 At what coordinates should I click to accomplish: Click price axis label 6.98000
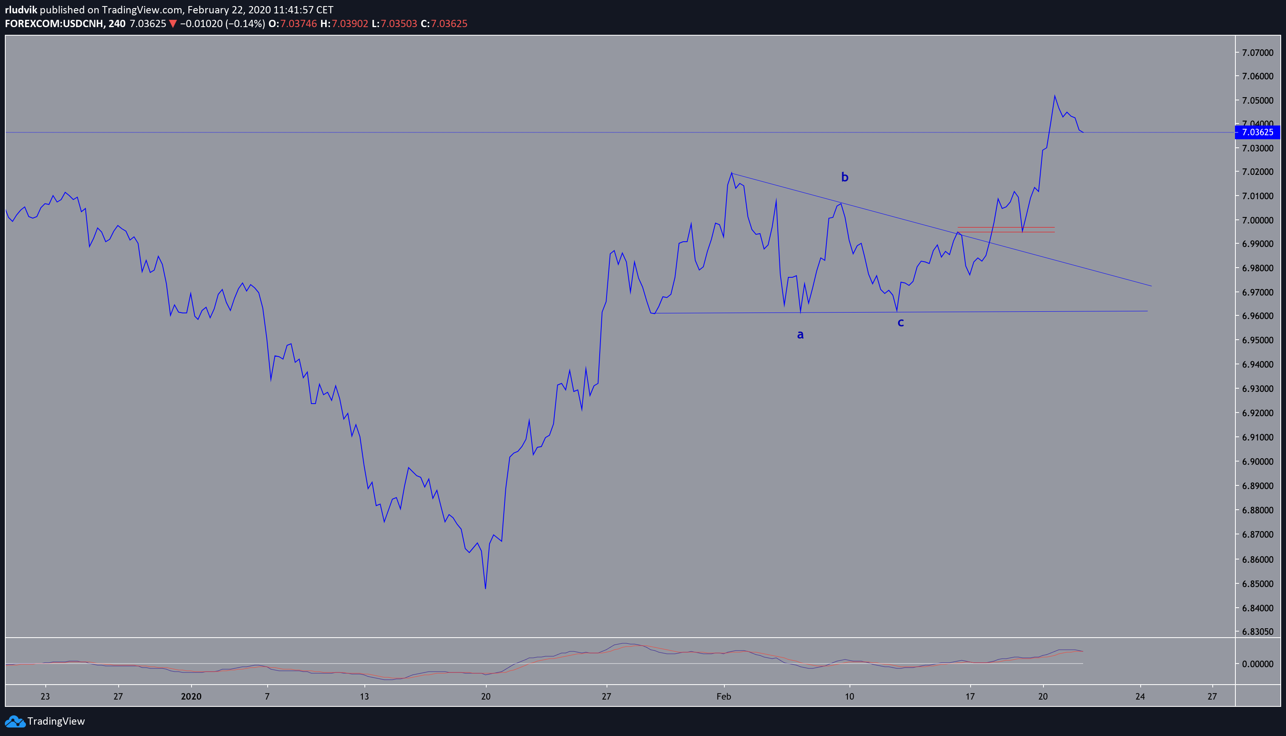[x=1257, y=268]
